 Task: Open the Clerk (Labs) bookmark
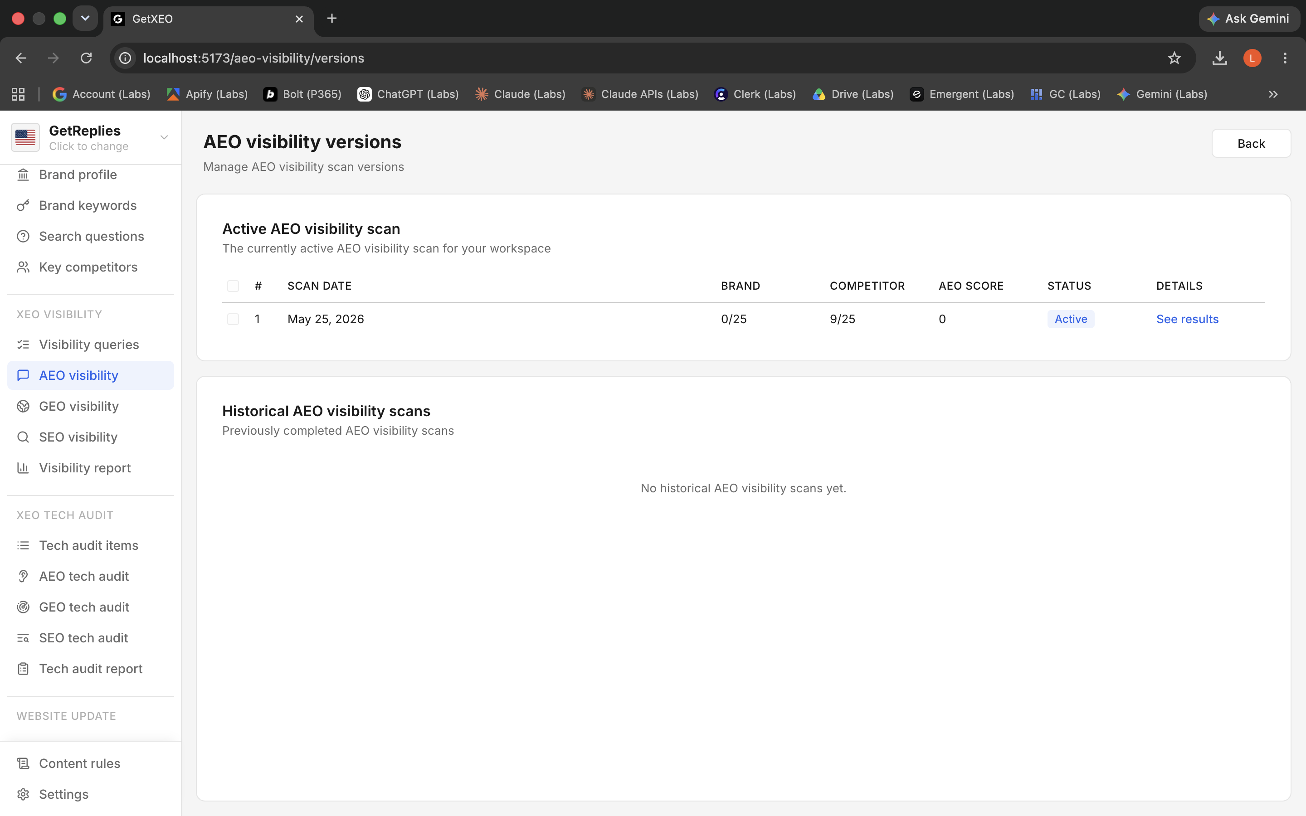pyautogui.click(x=755, y=94)
